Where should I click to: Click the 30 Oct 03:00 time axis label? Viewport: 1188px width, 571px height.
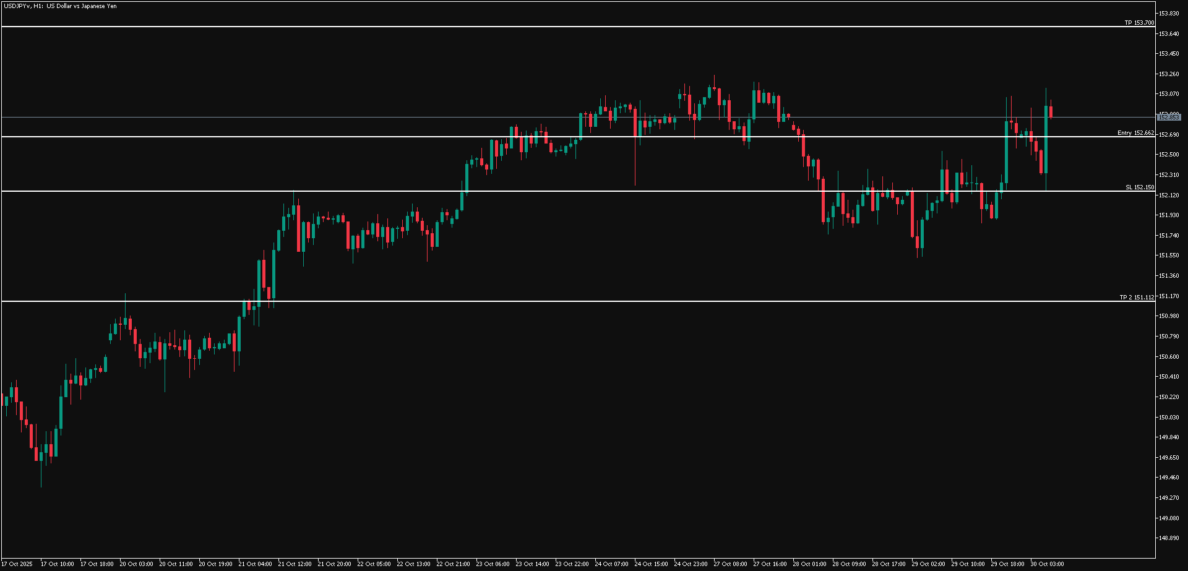click(x=1046, y=564)
